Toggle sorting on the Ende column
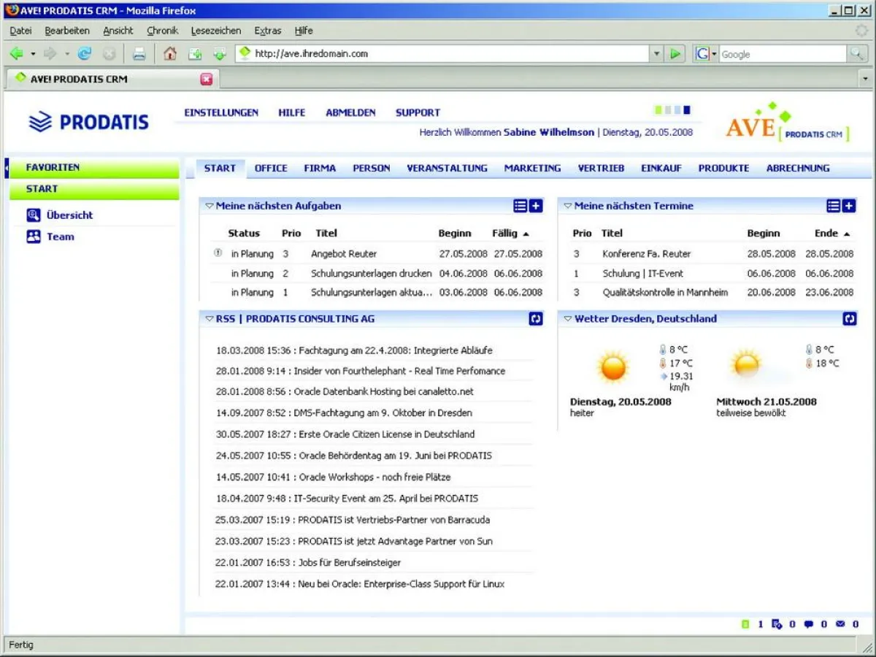876x657 pixels. click(x=826, y=233)
